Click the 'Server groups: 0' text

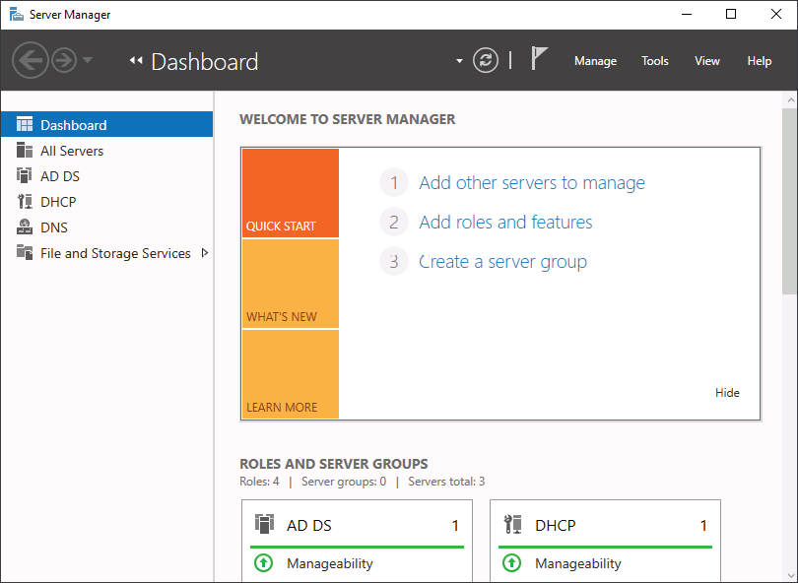[x=344, y=482]
